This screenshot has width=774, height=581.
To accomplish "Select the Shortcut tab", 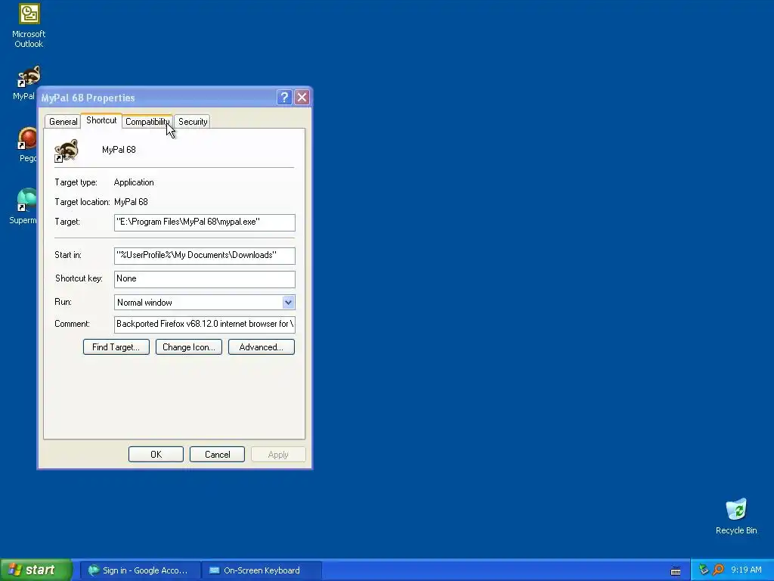I will tap(102, 120).
